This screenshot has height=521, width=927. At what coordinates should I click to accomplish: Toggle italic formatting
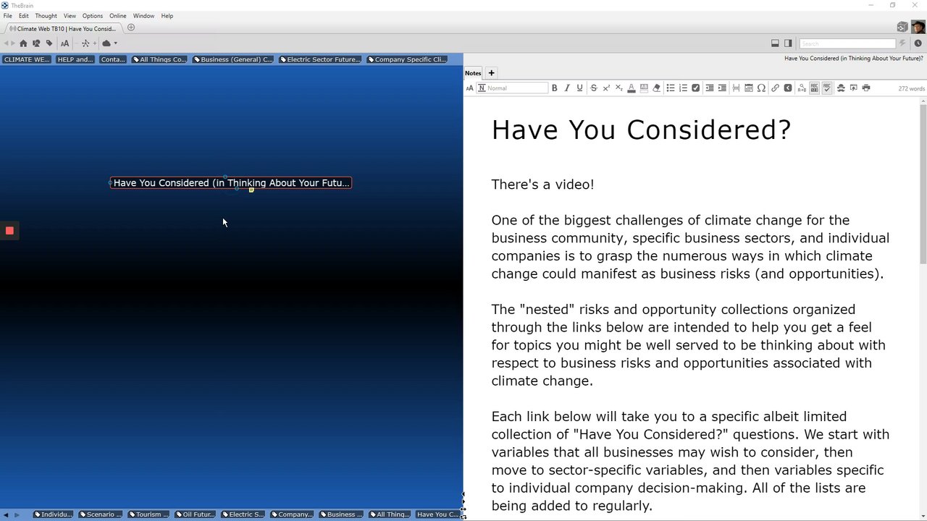(567, 88)
